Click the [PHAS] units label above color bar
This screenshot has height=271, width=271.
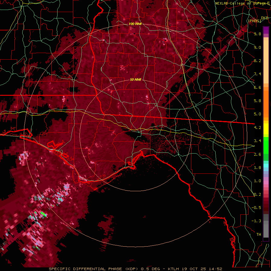point(254,21)
